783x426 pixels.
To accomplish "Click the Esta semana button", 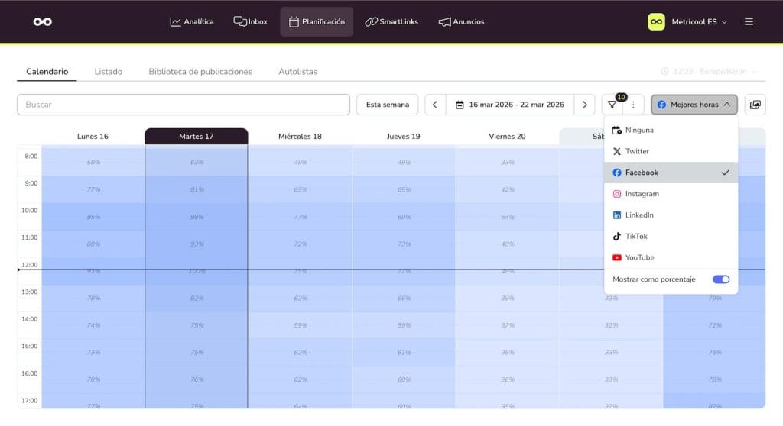I will (387, 105).
